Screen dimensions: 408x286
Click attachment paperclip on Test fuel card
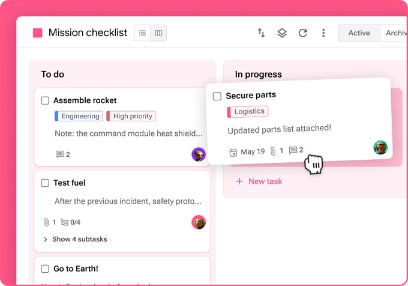(47, 222)
